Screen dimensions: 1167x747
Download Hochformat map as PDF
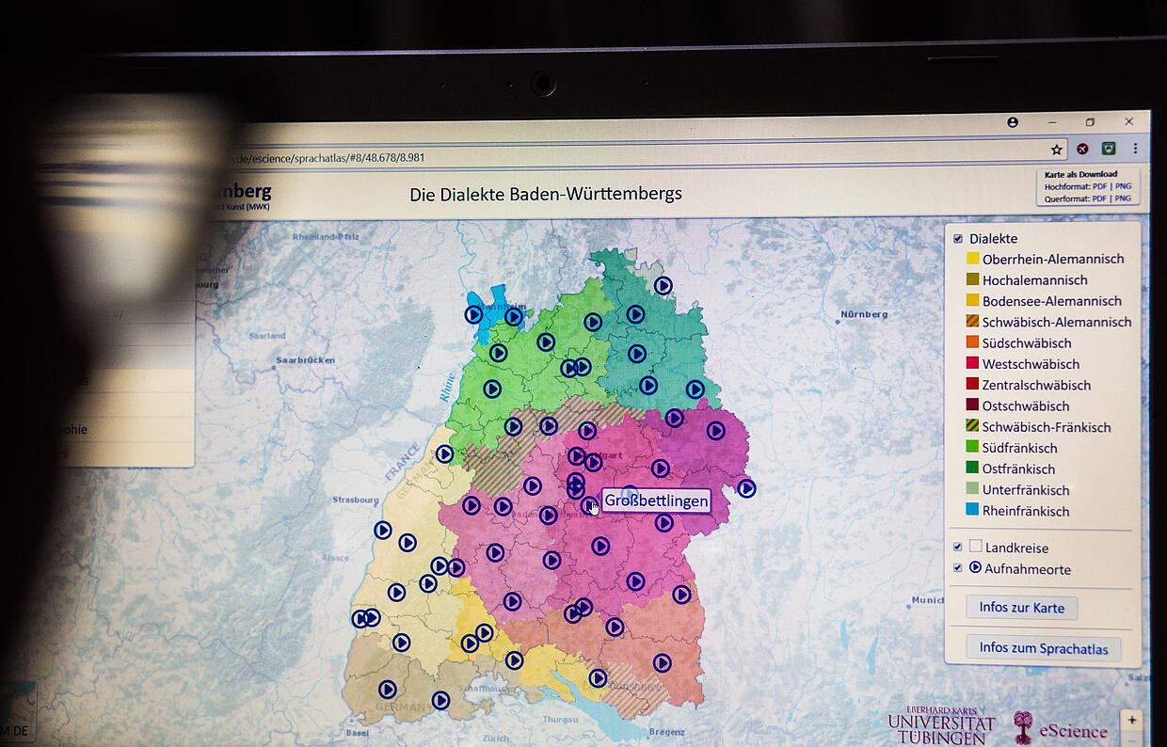point(1099,186)
